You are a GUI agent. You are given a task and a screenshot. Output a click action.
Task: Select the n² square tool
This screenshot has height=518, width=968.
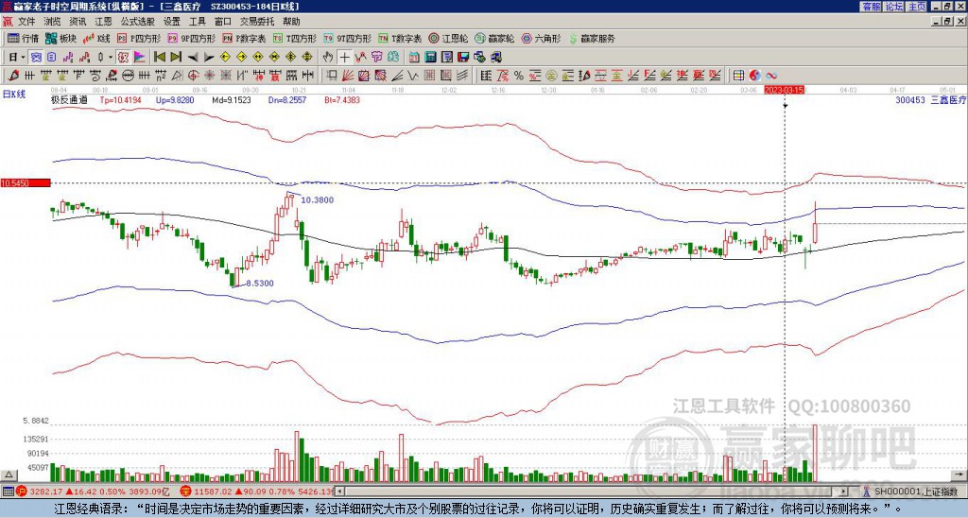(x=161, y=76)
